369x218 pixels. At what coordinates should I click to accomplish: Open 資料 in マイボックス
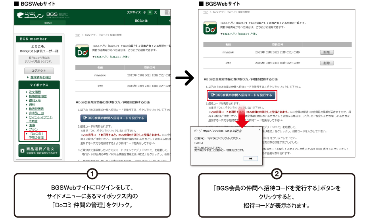click(x=32, y=105)
